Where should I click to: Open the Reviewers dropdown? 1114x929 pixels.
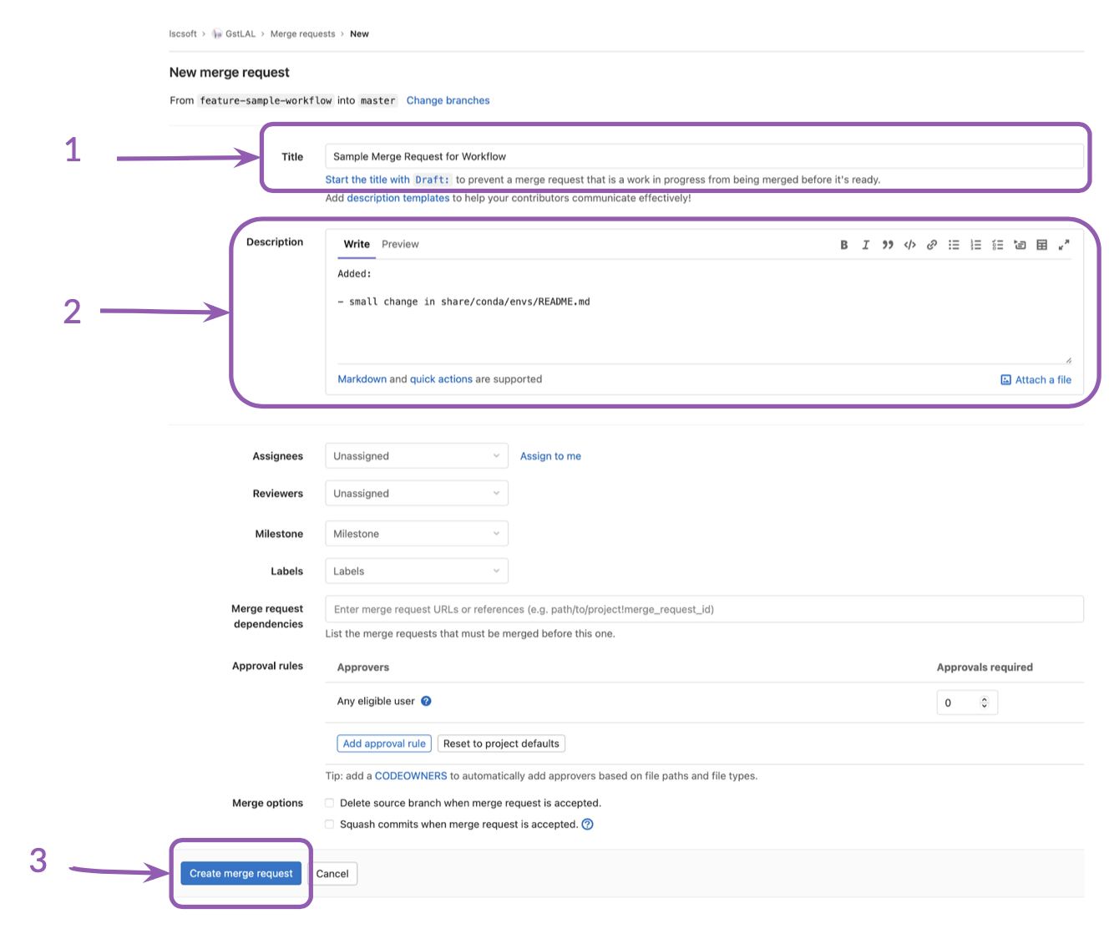coord(416,494)
